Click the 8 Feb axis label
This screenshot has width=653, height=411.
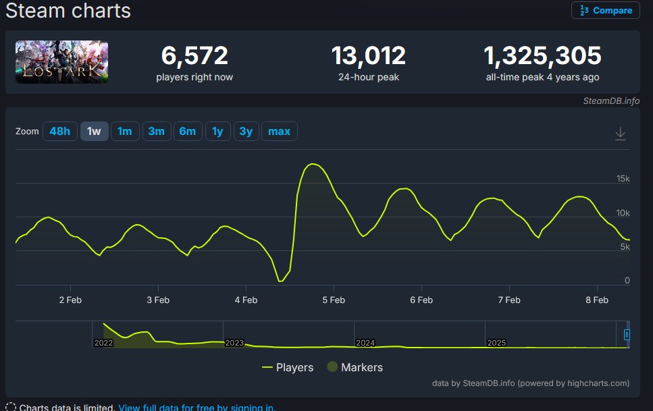pos(597,300)
